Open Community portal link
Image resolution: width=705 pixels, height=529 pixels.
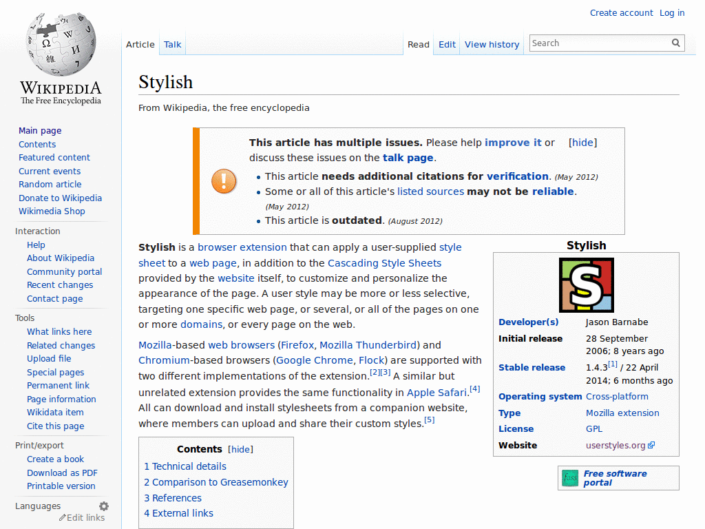(64, 271)
